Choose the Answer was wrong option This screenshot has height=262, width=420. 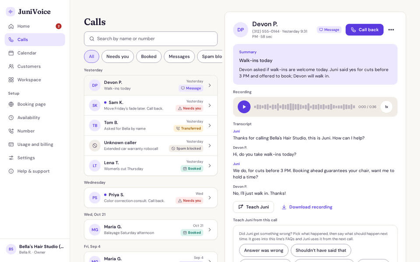coord(263,250)
